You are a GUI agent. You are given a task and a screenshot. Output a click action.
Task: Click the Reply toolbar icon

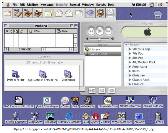click(59, 13)
